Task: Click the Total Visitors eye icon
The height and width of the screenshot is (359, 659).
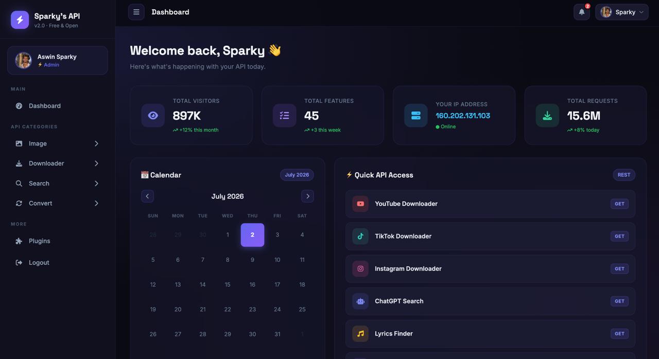Action: (153, 115)
